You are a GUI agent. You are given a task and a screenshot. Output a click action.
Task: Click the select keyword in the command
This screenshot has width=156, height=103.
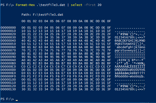pos(77,5)
